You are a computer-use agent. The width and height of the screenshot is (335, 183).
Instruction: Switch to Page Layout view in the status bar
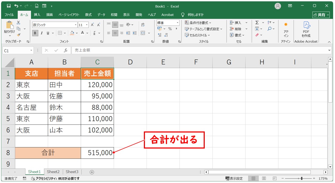pos(264,178)
